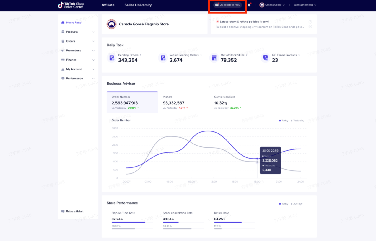
Task: Go to Seller University
Action: [x=138, y=5]
